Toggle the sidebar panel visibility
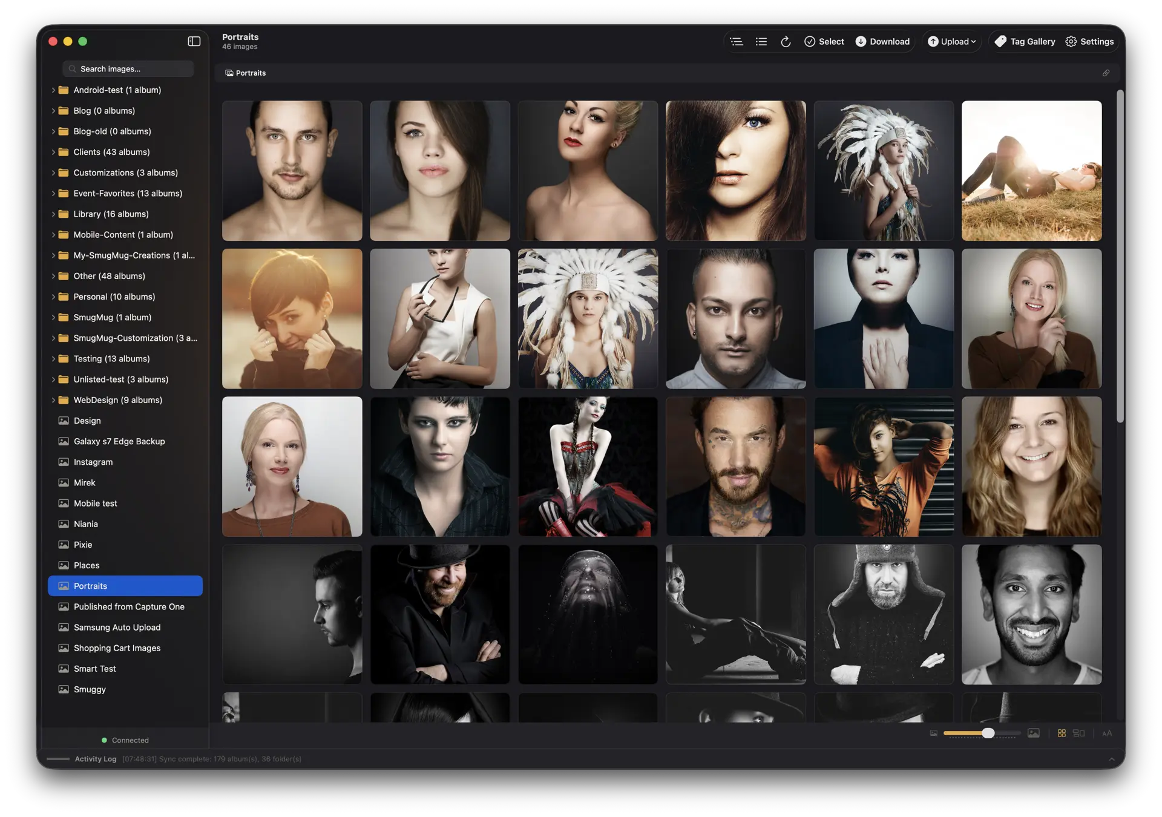Viewport: 1162px width, 817px height. click(194, 41)
